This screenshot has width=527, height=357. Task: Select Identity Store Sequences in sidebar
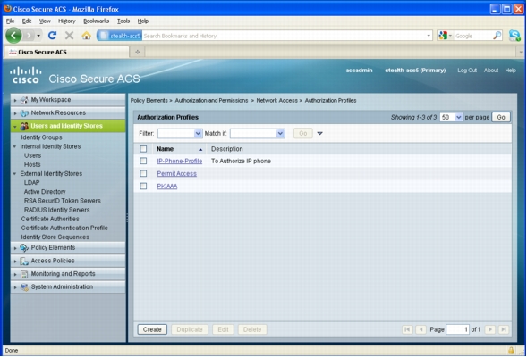(55, 237)
